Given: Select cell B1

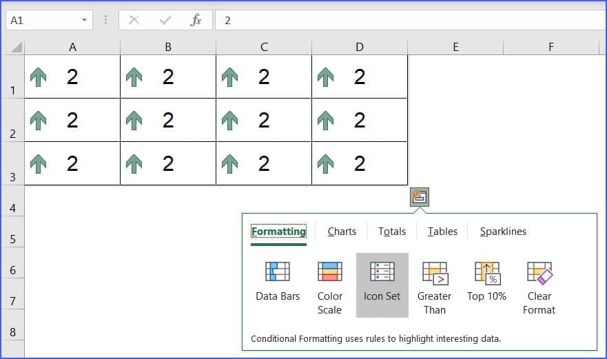Looking at the screenshot, I should pyautogui.click(x=168, y=76).
